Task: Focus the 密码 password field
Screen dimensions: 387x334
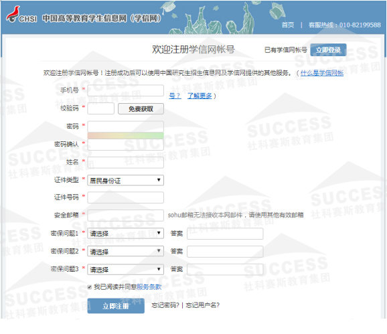Action: click(125, 127)
